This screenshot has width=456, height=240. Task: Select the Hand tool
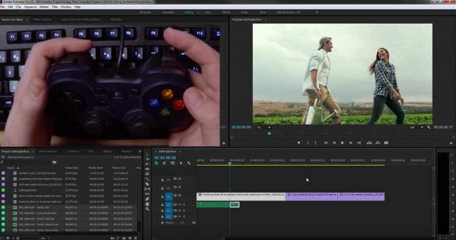pyautogui.click(x=147, y=204)
